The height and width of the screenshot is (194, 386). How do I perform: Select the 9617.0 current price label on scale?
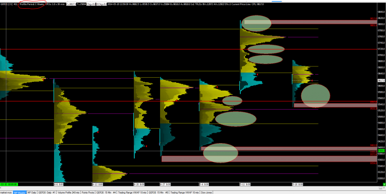[381, 80]
